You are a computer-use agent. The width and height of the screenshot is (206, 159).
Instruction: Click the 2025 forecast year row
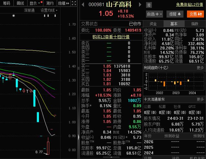(x=174, y=147)
